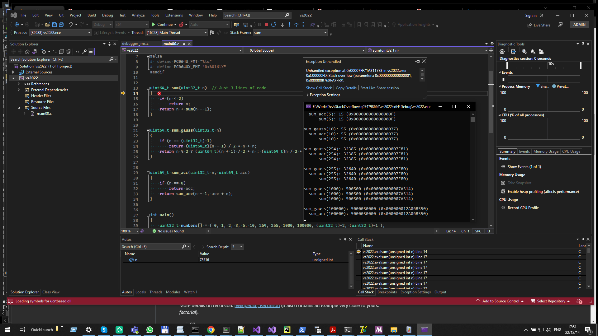
Task: Click the Hot Reload flame icon
Action: [x=181, y=25]
